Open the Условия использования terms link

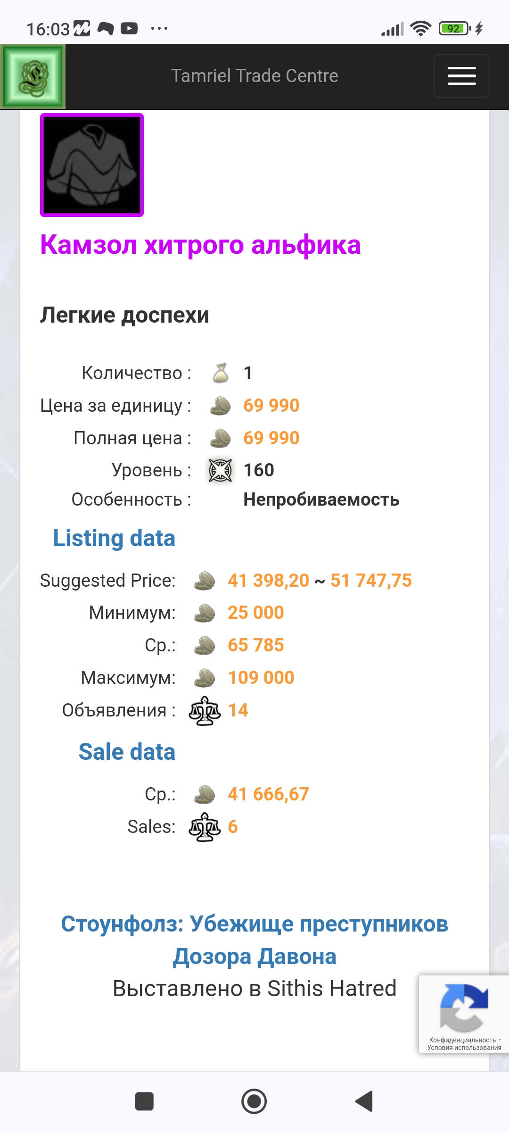click(x=464, y=1048)
